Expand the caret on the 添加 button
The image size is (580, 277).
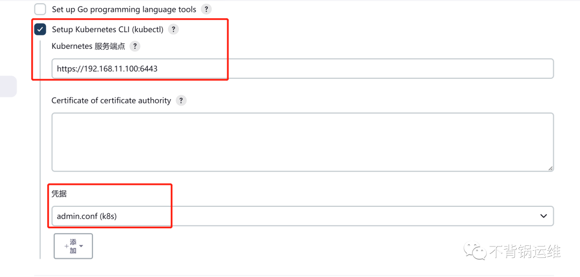[81, 246]
